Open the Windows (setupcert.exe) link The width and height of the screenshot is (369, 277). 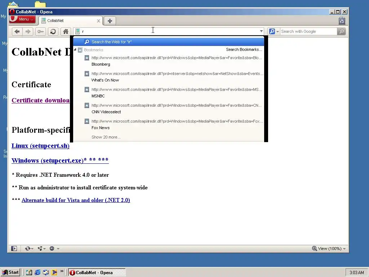[60, 161]
